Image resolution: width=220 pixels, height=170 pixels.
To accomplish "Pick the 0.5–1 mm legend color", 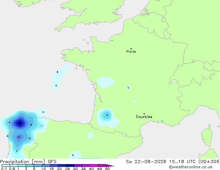I will pyautogui.click(x=14, y=165).
